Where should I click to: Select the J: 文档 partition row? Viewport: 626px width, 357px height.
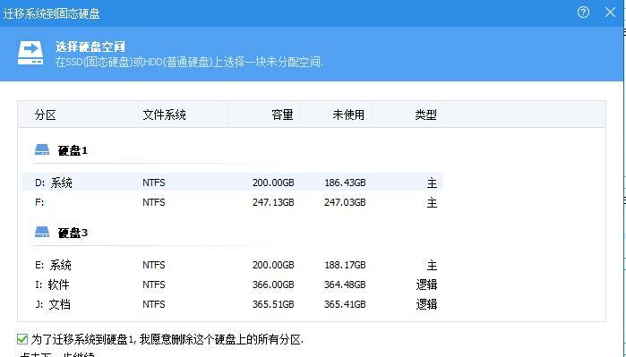coord(233,304)
